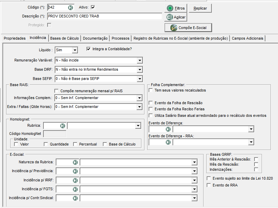Image resolution: width=278 pixels, height=208 pixels.
Task: Open Incidência p/ FGTS lookup icon
Action: (75, 189)
